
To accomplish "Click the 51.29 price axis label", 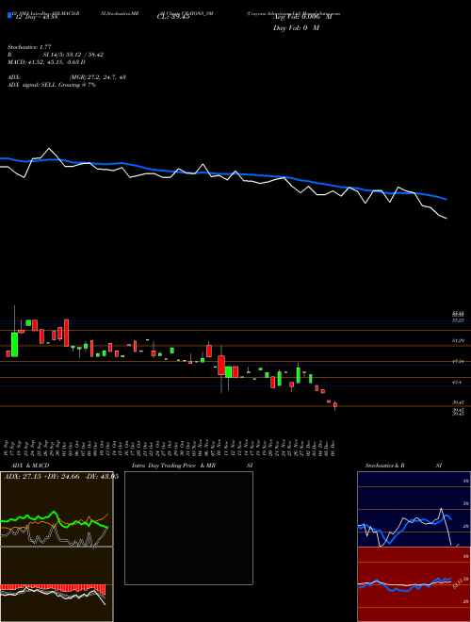I will click(459, 340).
